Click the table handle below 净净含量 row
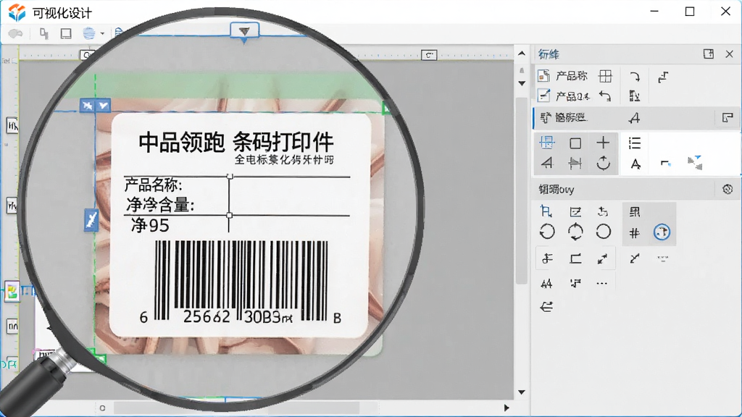This screenshot has width=742, height=417. [x=230, y=215]
